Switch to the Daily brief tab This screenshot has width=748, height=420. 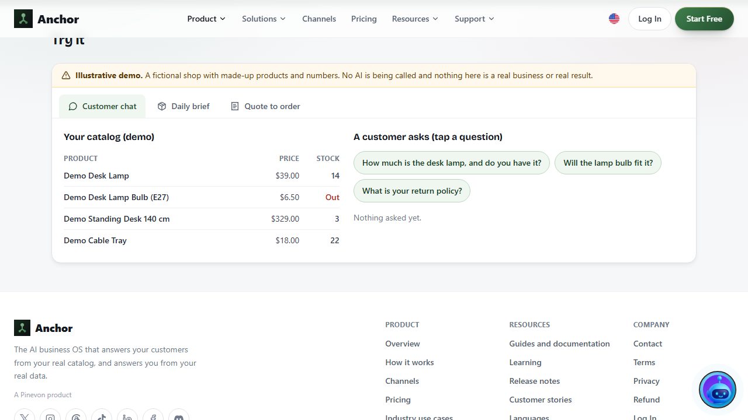click(183, 106)
